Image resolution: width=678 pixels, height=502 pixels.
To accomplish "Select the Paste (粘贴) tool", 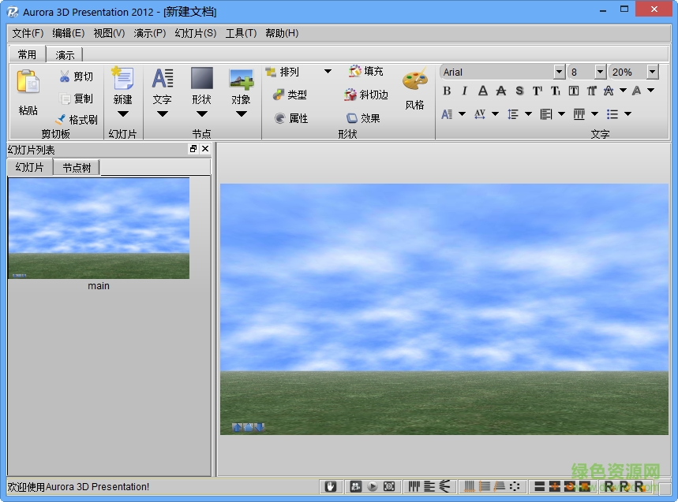I will (27, 90).
